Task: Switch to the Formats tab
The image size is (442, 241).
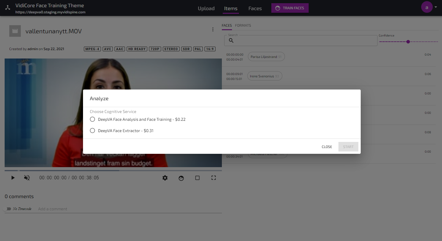Action: coord(243,25)
